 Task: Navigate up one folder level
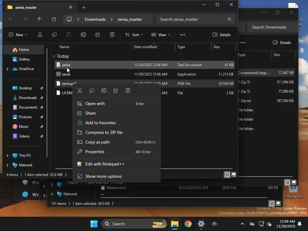(x=39, y=19)
